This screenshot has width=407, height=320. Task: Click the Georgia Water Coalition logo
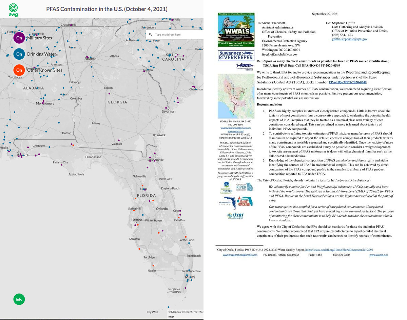pyautogui.click(x=226, y=188)
